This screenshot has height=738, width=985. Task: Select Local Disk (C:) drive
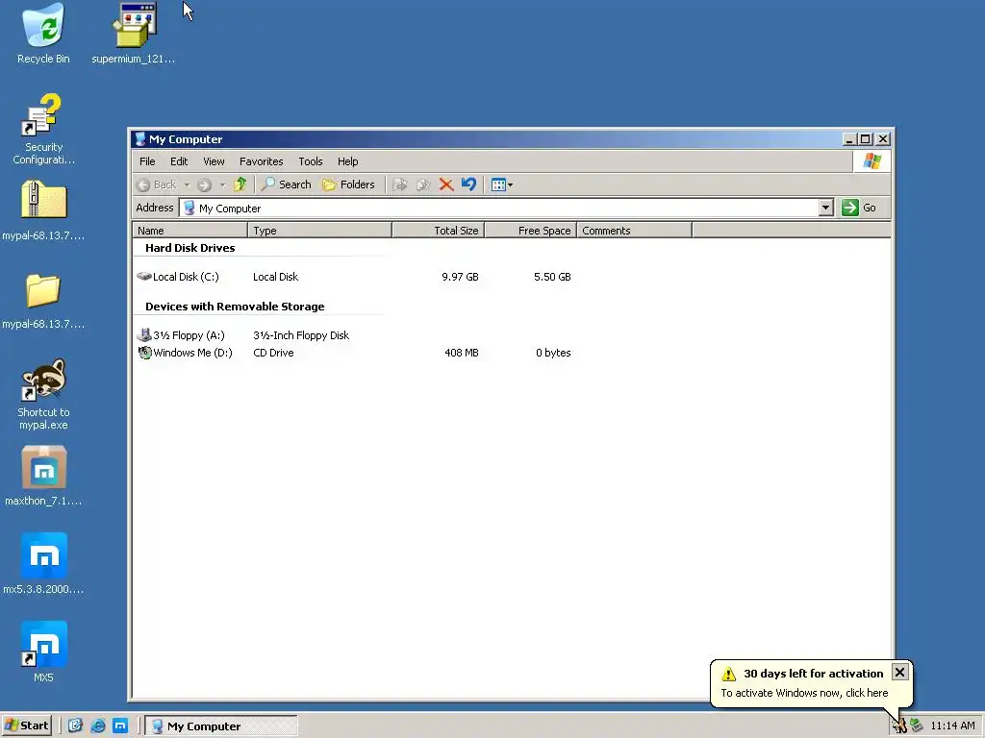[x=179, y=277]
